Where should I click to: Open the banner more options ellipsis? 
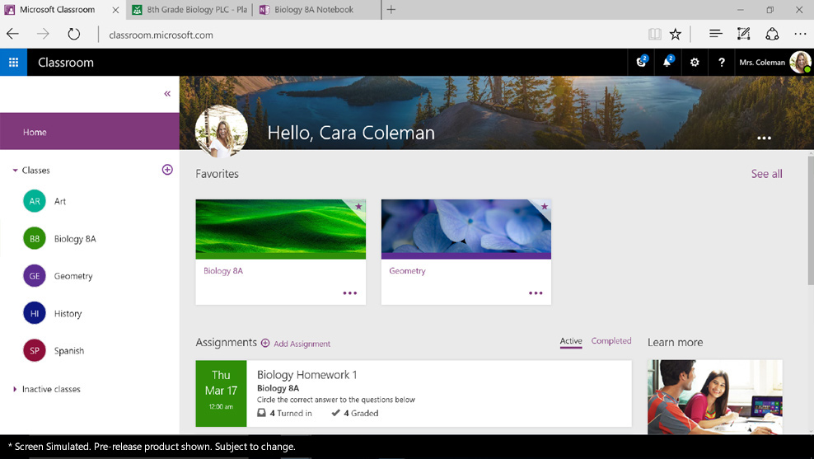pyautogui.click(x=765, y=138)
